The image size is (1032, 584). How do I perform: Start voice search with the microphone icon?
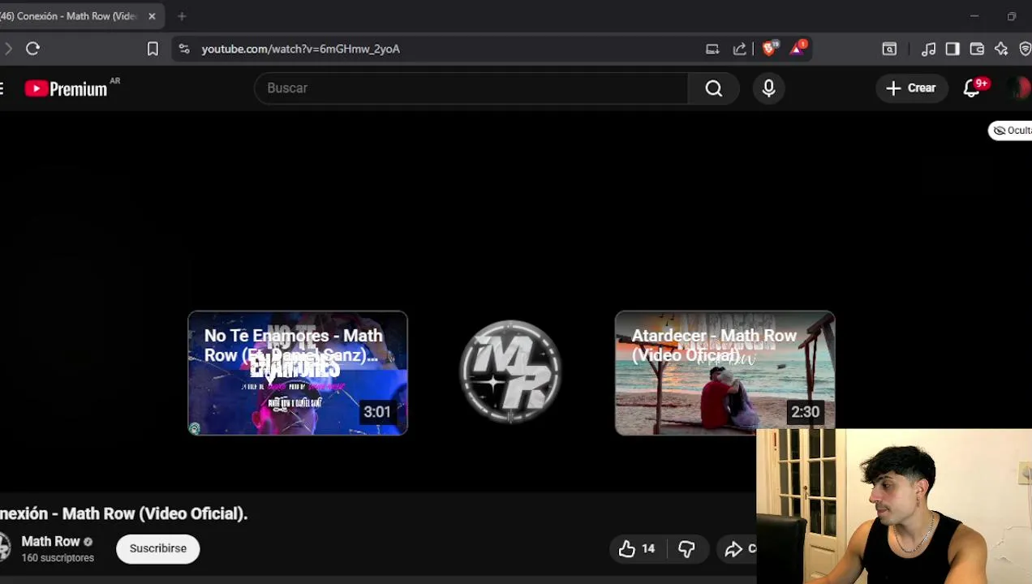[768, 88]
